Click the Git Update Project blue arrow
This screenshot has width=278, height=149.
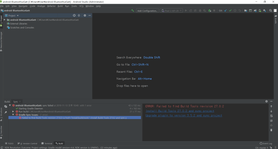point(226,10)
